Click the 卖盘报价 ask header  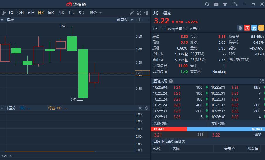[x=218, y=123]
